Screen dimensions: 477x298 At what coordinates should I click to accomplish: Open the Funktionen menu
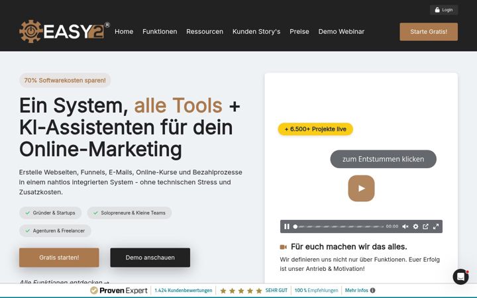tap(160, 32)
